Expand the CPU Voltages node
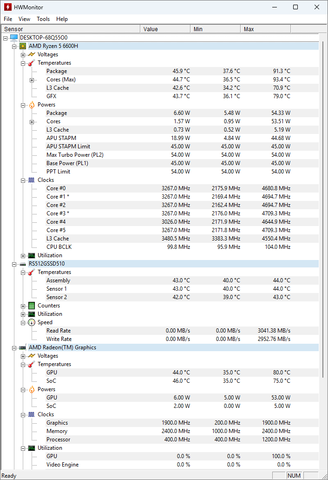 click(23, 54)
